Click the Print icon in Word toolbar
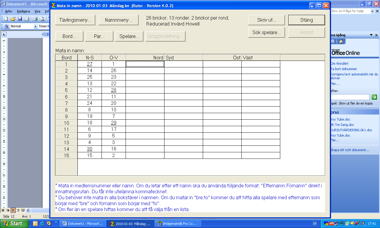The height and width of the screenshot is (228, 380). pos(35,19)
